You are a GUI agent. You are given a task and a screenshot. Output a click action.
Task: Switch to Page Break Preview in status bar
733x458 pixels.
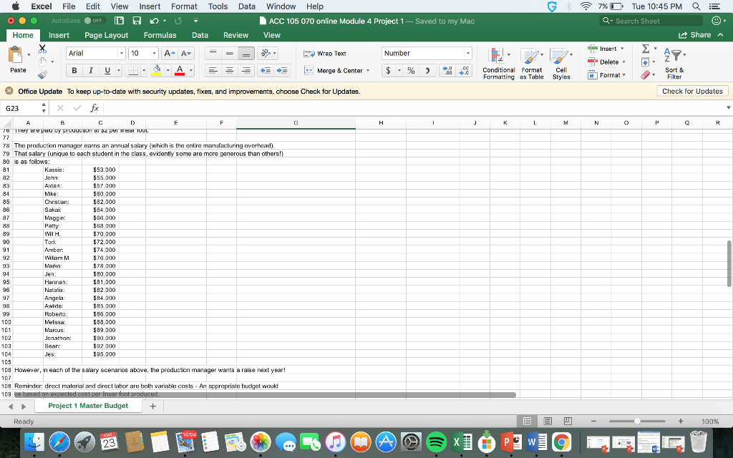pos(568,421)
